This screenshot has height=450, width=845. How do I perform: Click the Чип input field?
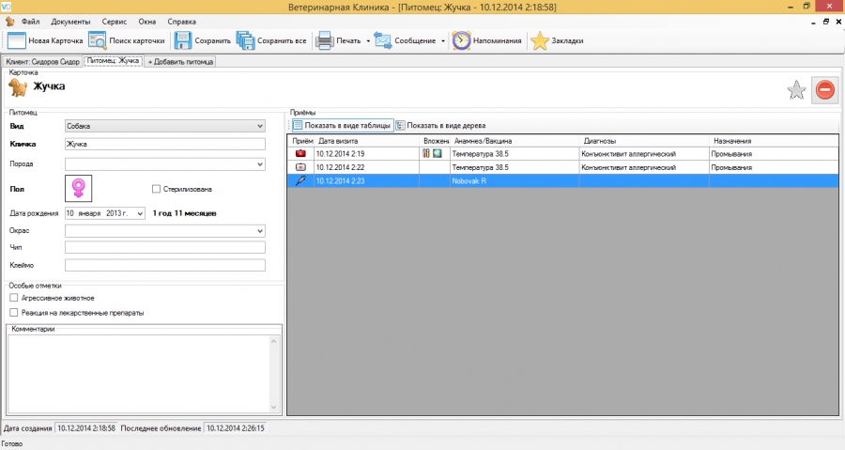[165, 247]
